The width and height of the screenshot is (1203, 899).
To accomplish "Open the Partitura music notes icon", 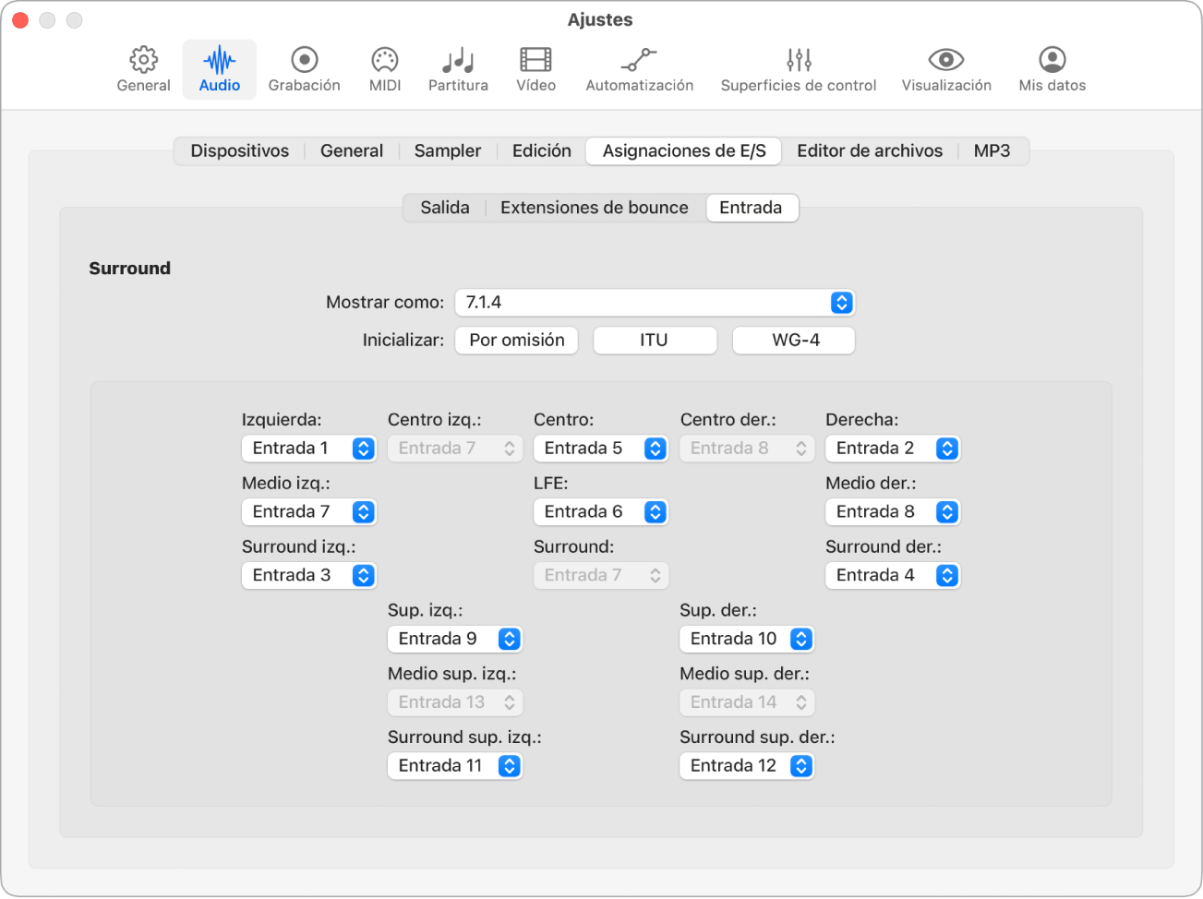I will [x=458, y=60].
